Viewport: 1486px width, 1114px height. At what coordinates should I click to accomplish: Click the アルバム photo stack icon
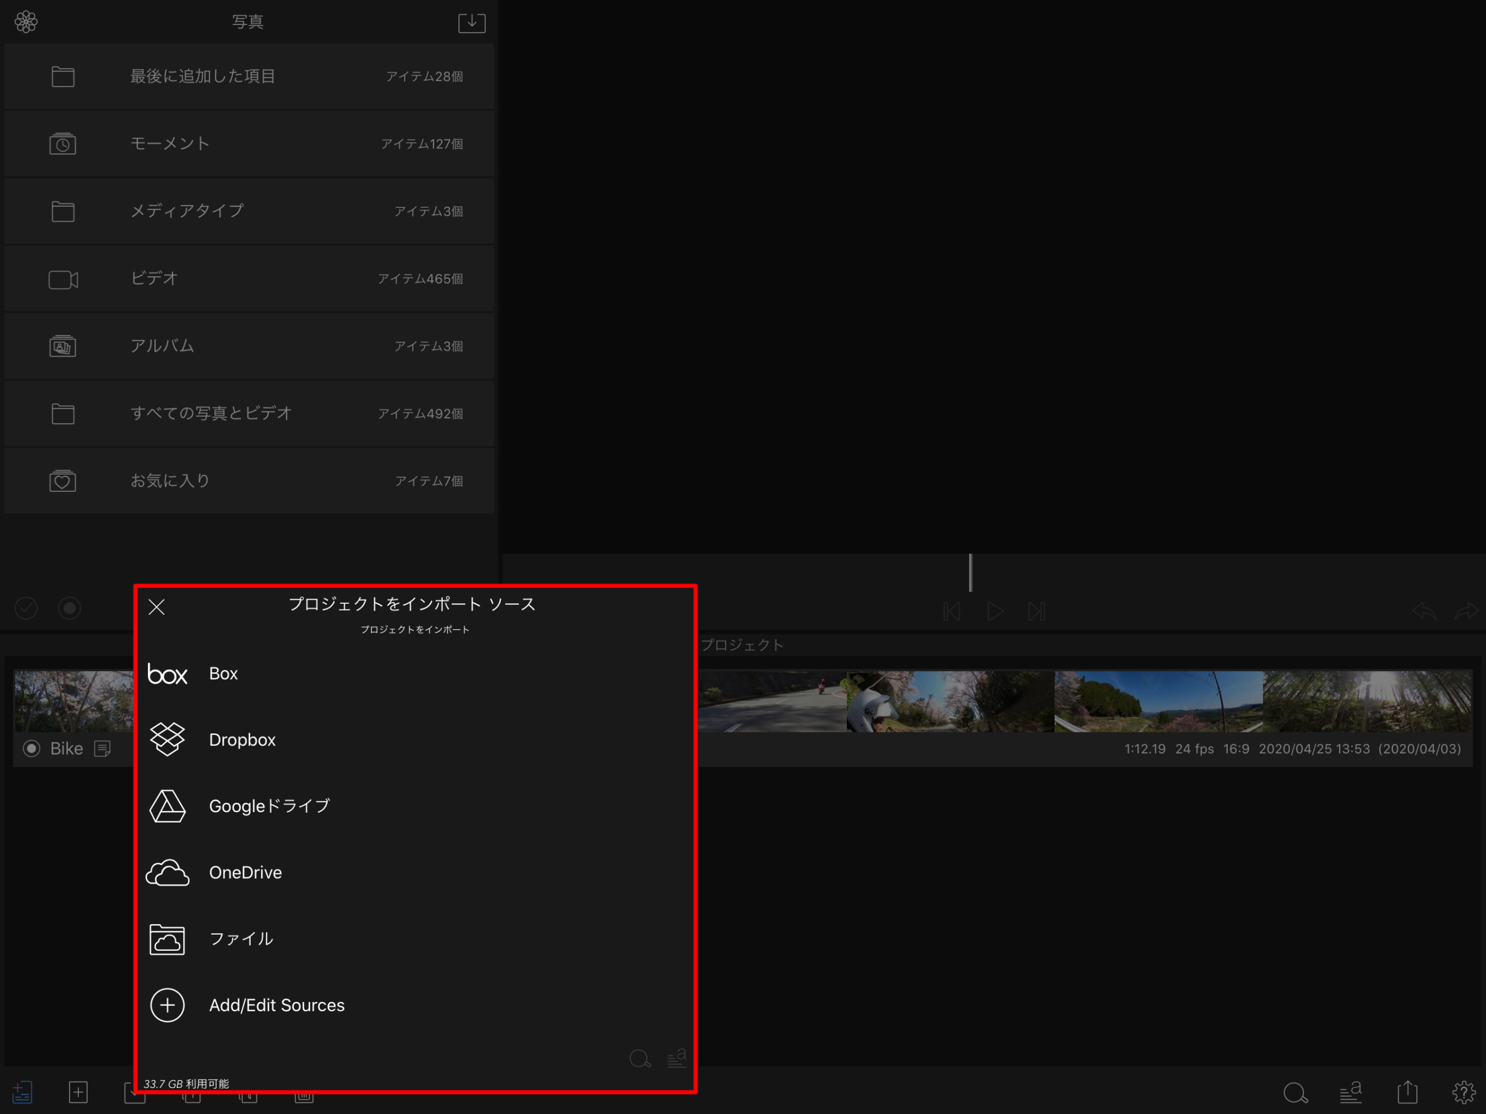tap(63, 346)
